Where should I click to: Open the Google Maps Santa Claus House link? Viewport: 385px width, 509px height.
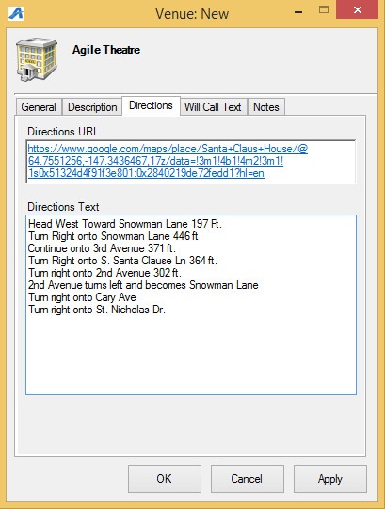[x=168, y=161]
